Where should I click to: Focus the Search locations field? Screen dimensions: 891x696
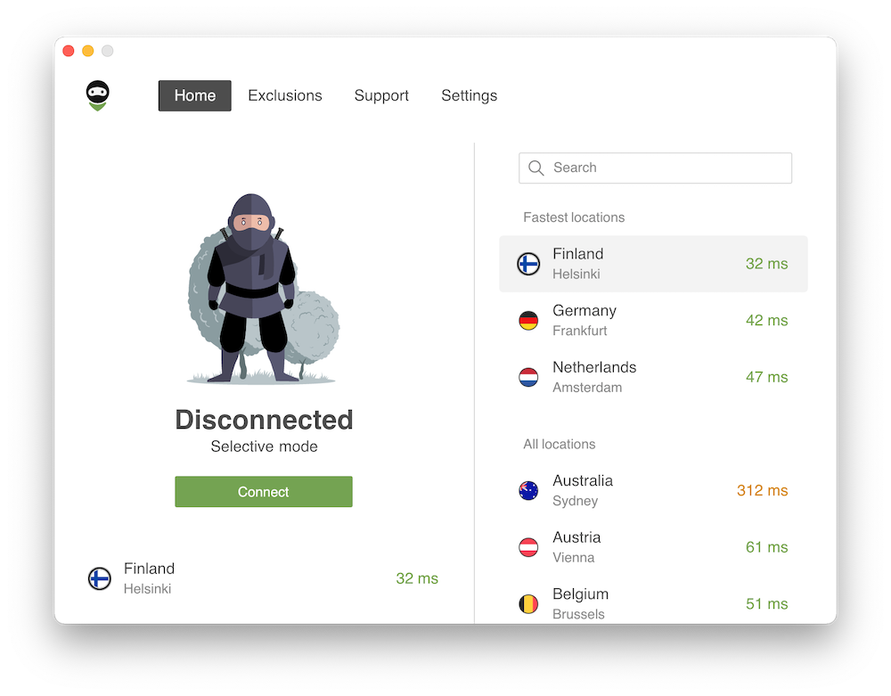pos(655,168)
